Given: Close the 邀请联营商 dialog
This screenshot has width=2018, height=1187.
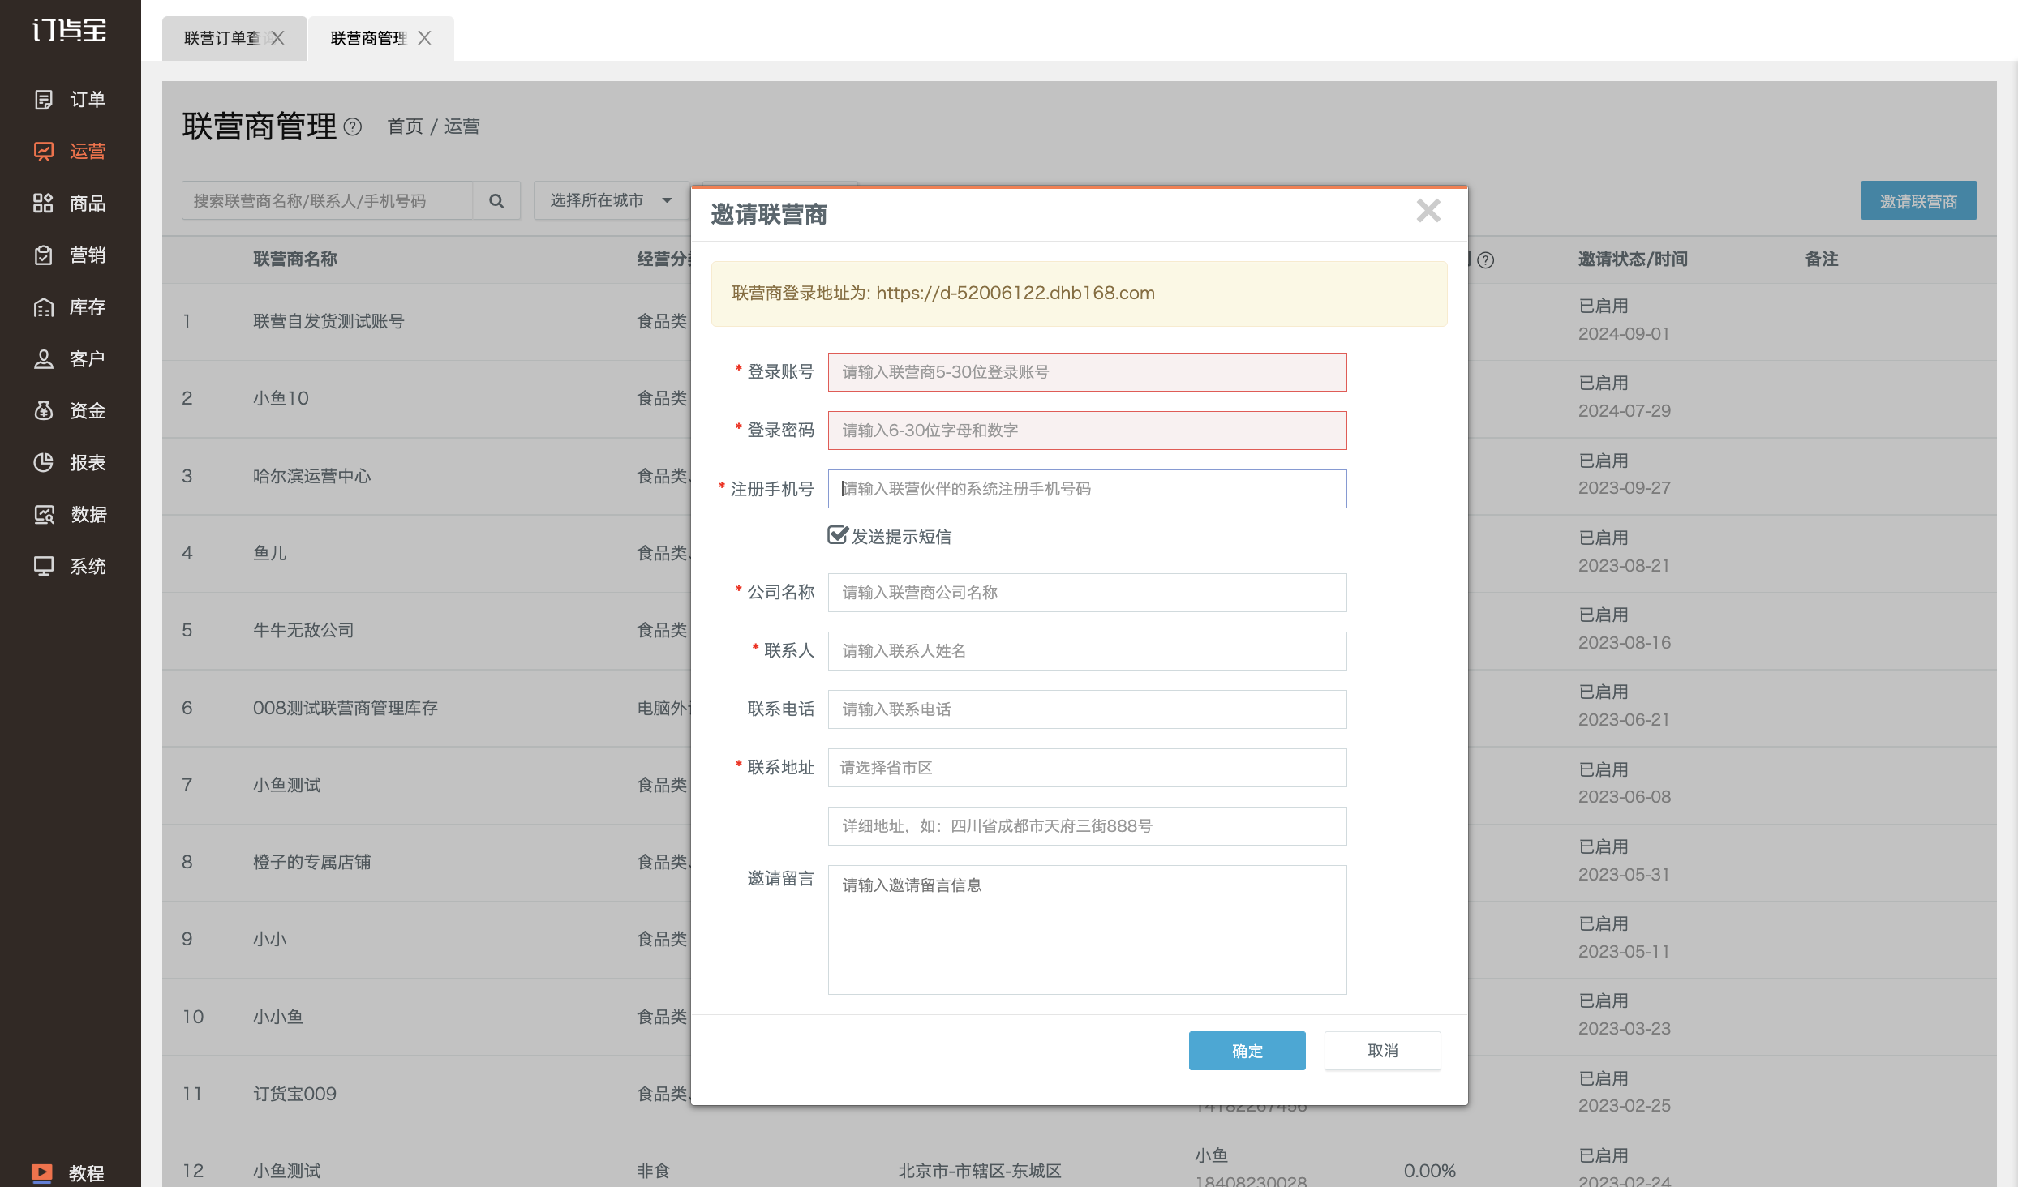Looking at the screenshot, I should 1428,211.
